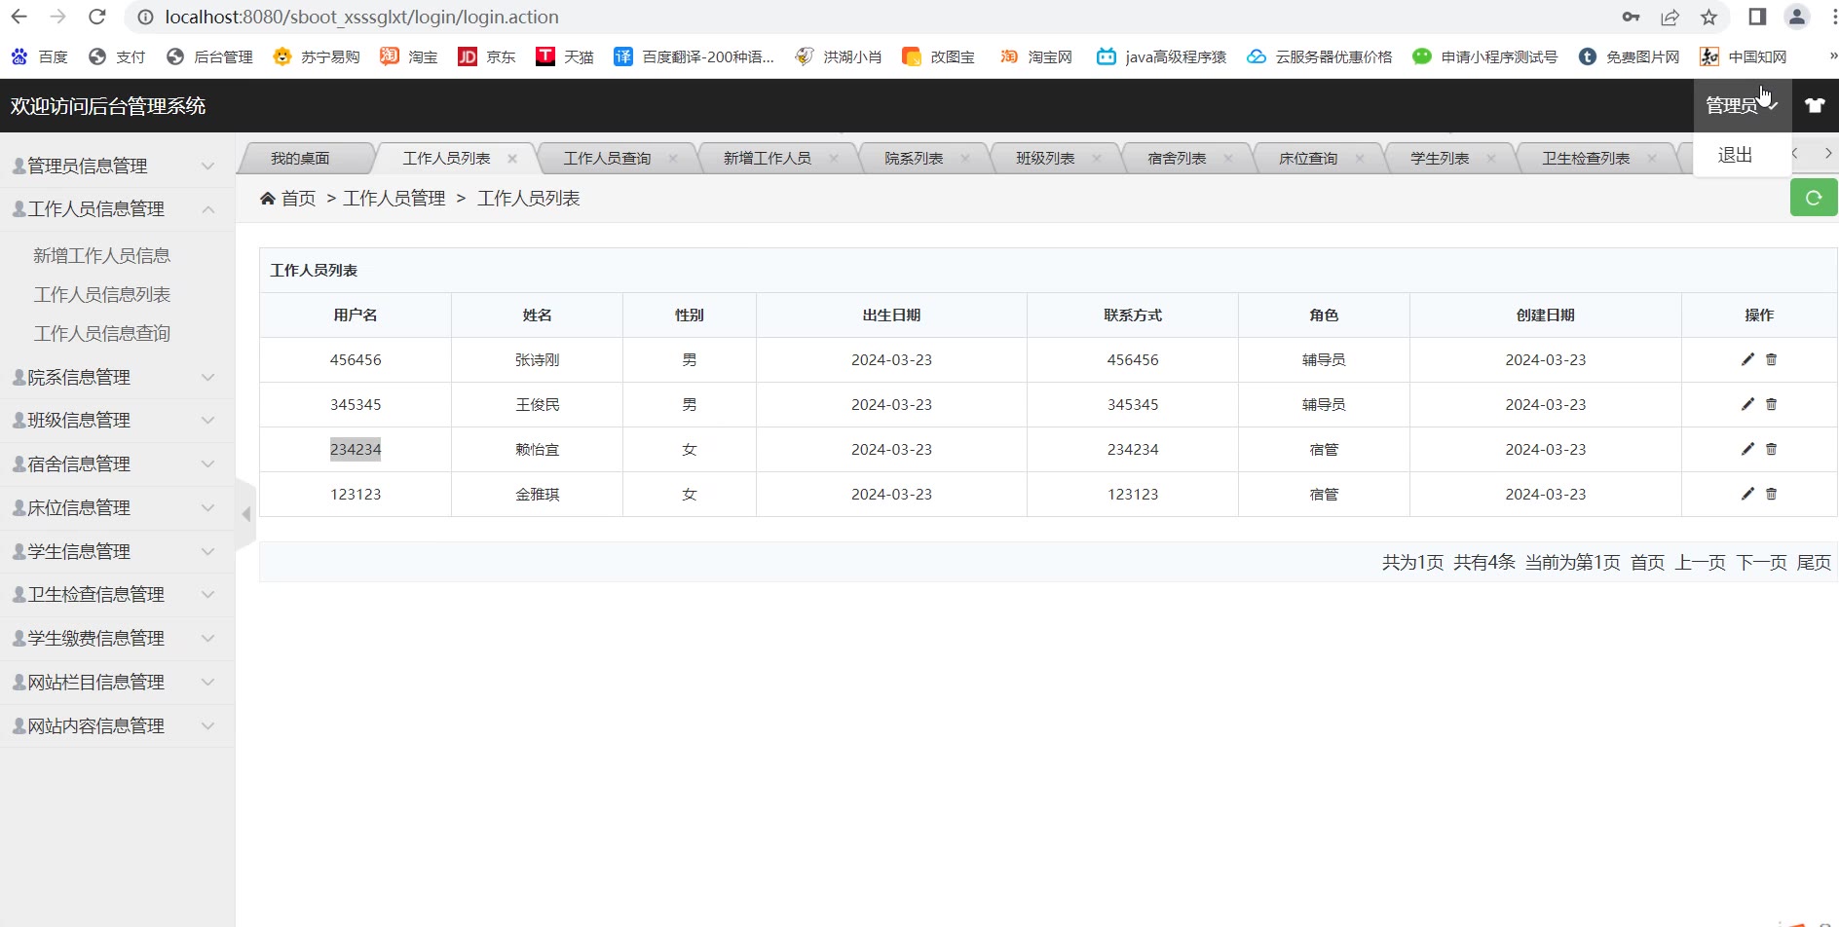Go to 尾页 last page
Viewport: 1839px width, 927px height.
[x=1814, y=563]
